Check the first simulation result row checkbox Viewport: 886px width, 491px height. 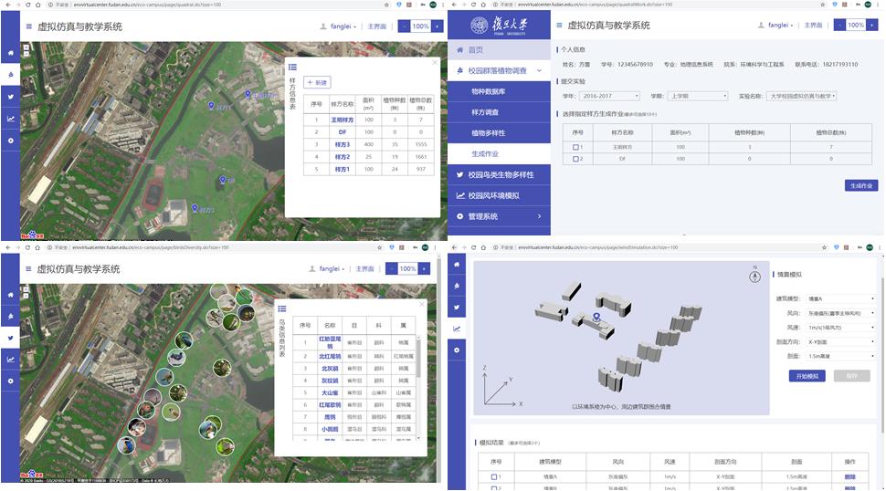click(494, 476)
